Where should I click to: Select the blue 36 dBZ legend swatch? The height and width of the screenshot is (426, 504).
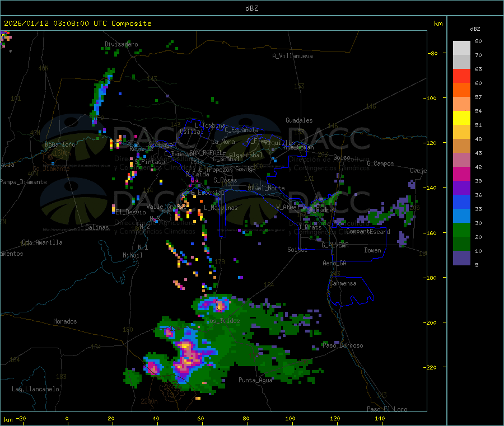[x=461, y=202]
